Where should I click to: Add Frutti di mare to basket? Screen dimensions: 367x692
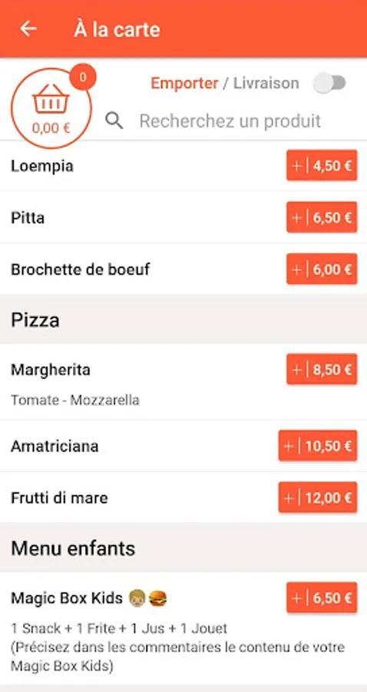318,497
